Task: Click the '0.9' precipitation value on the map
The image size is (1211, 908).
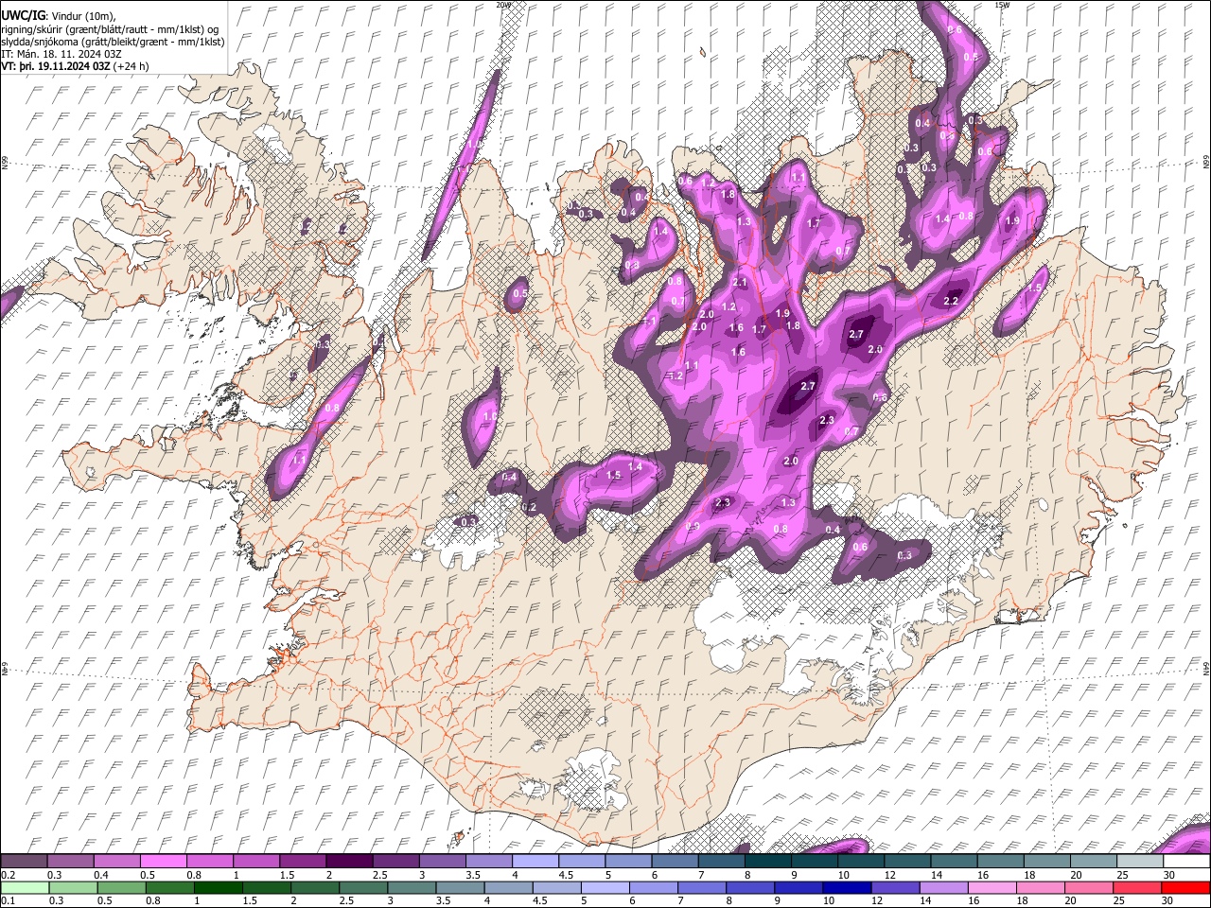Action: pyautogui.click(x=693, y=527)
